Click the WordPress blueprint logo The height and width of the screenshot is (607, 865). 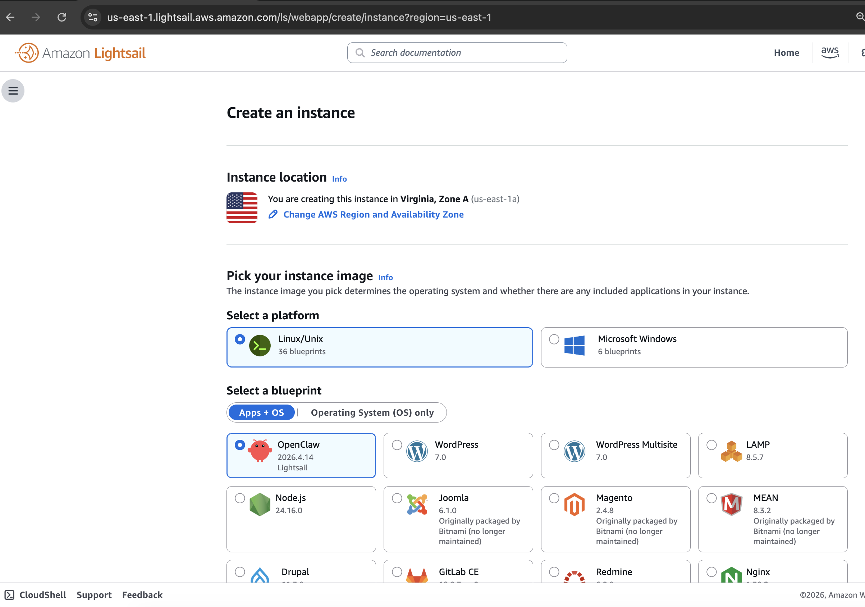(x=417, y=451)
